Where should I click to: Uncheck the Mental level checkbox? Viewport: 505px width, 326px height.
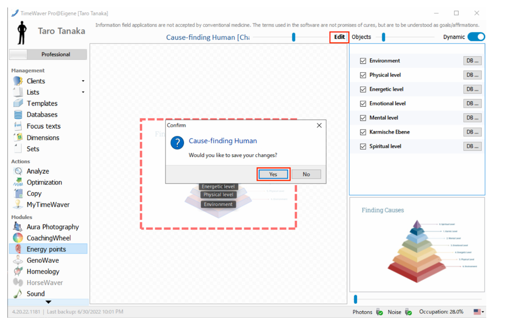[x=363, y=118]
